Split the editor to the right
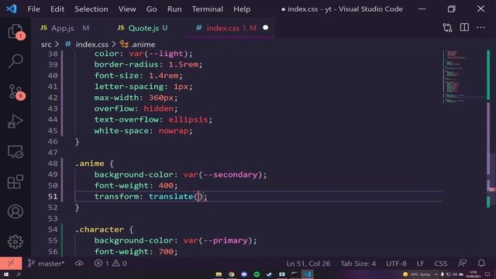This screenshot has width=496, height=279. pos(464,28)
